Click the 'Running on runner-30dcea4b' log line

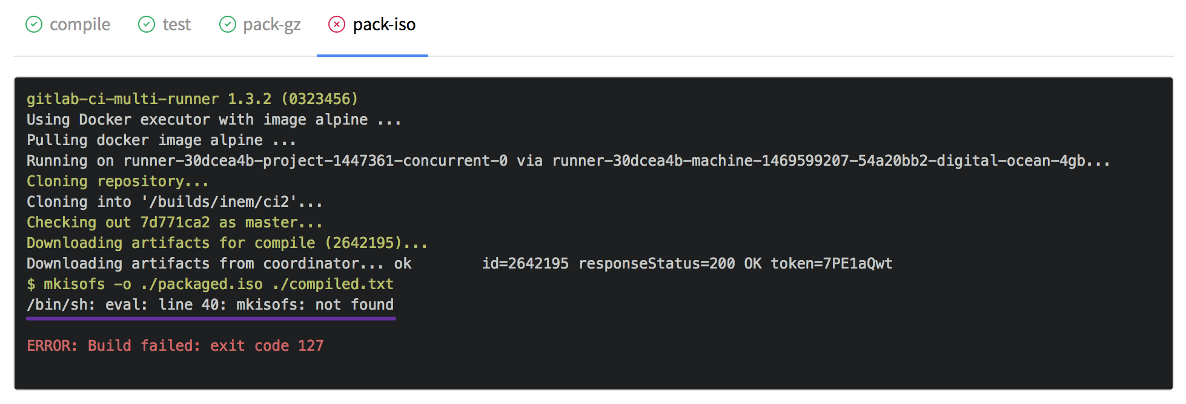[x=568, y=160]
